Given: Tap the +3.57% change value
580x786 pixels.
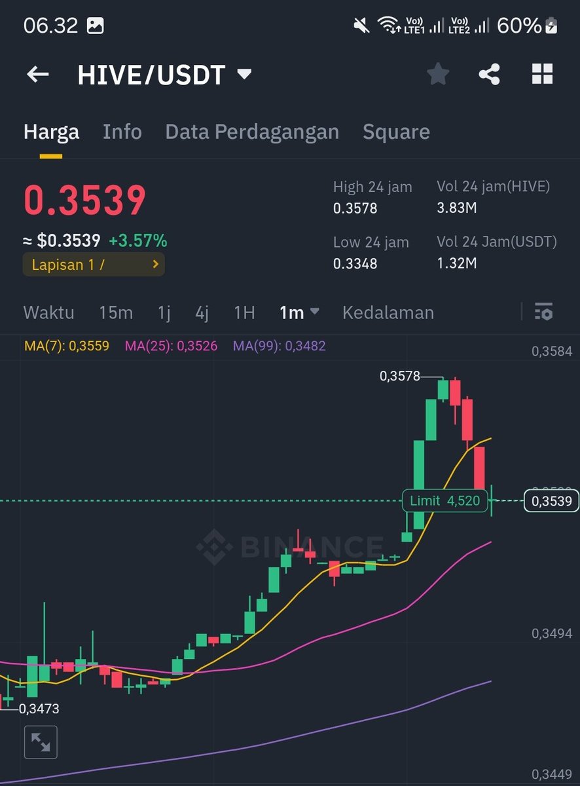Looking at the screenshot, I should click(137, 241).
